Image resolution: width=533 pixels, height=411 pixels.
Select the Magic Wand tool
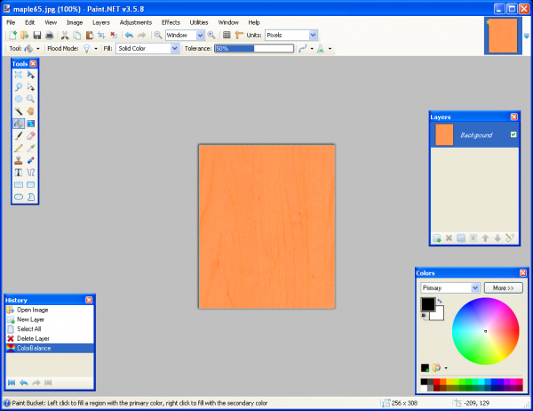(19, 111)
